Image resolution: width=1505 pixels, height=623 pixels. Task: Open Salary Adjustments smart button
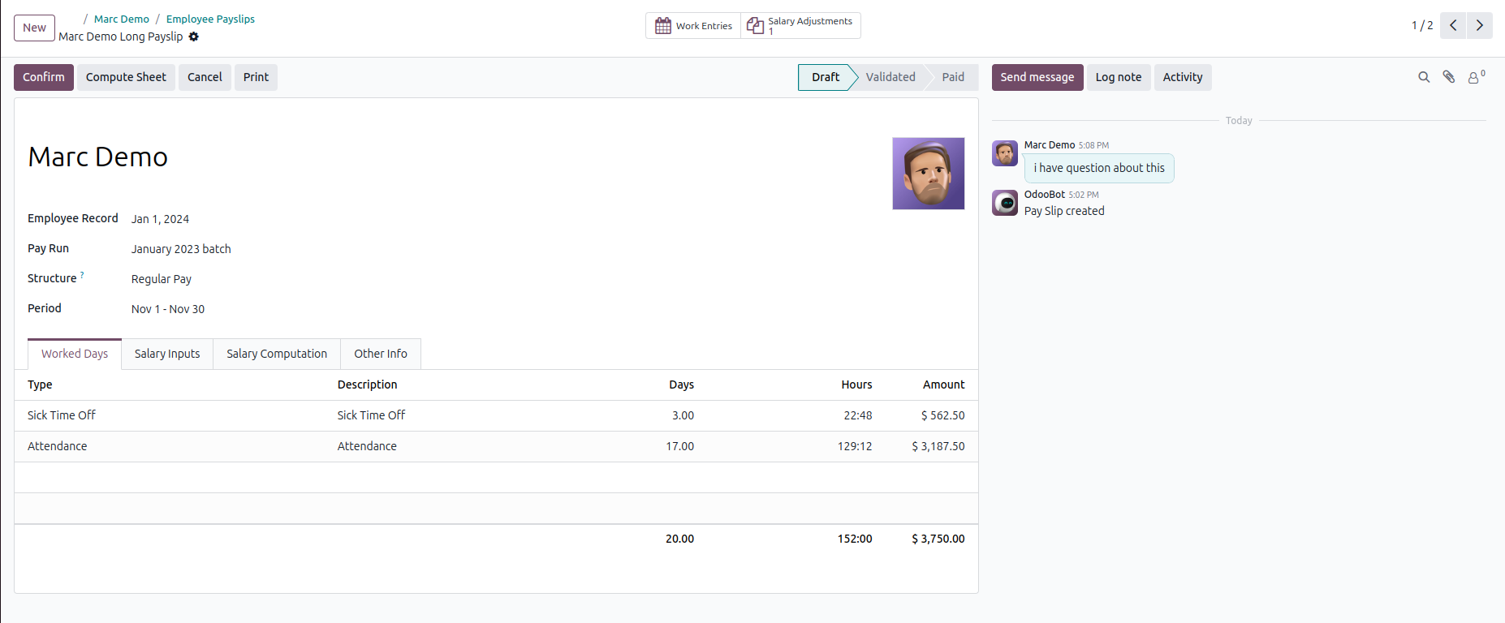click(800, 25)
